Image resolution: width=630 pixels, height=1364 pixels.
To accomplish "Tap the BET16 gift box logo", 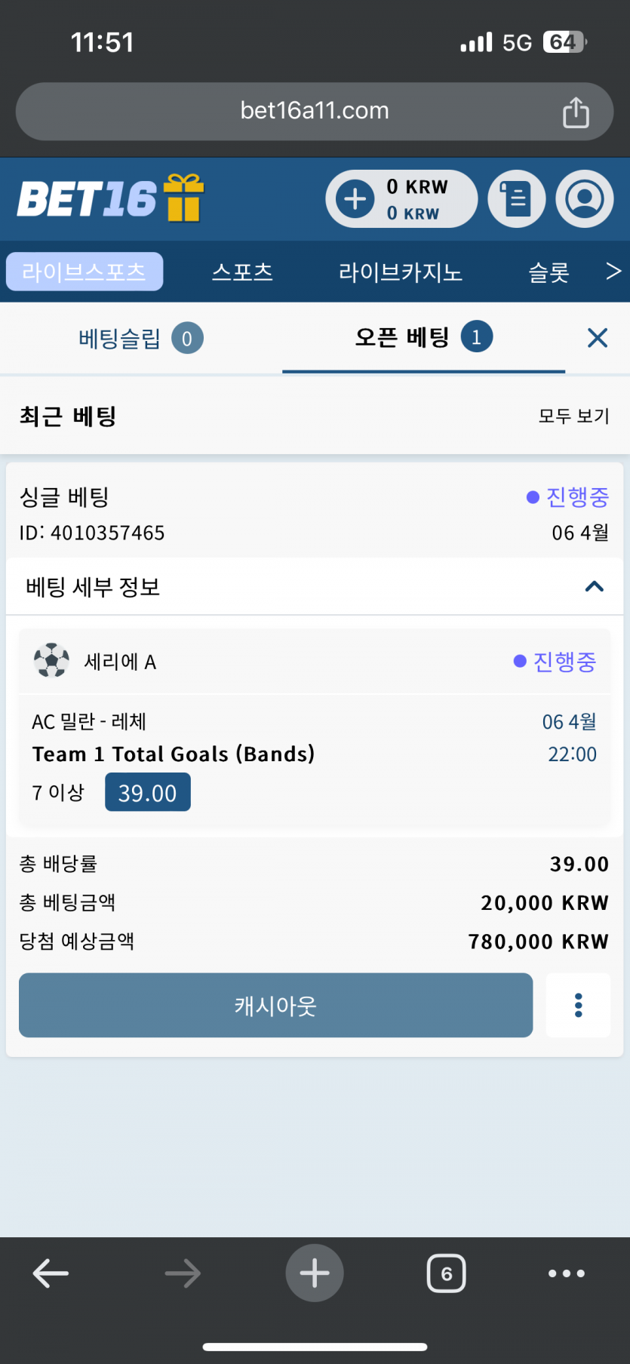I will pos(110,198).
